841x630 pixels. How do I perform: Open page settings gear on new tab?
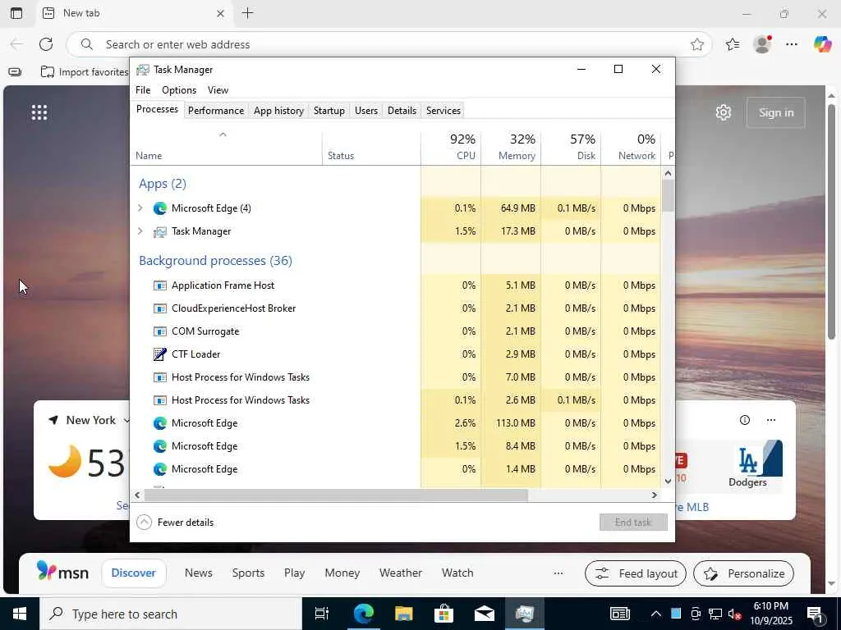(x=724, y=112)
